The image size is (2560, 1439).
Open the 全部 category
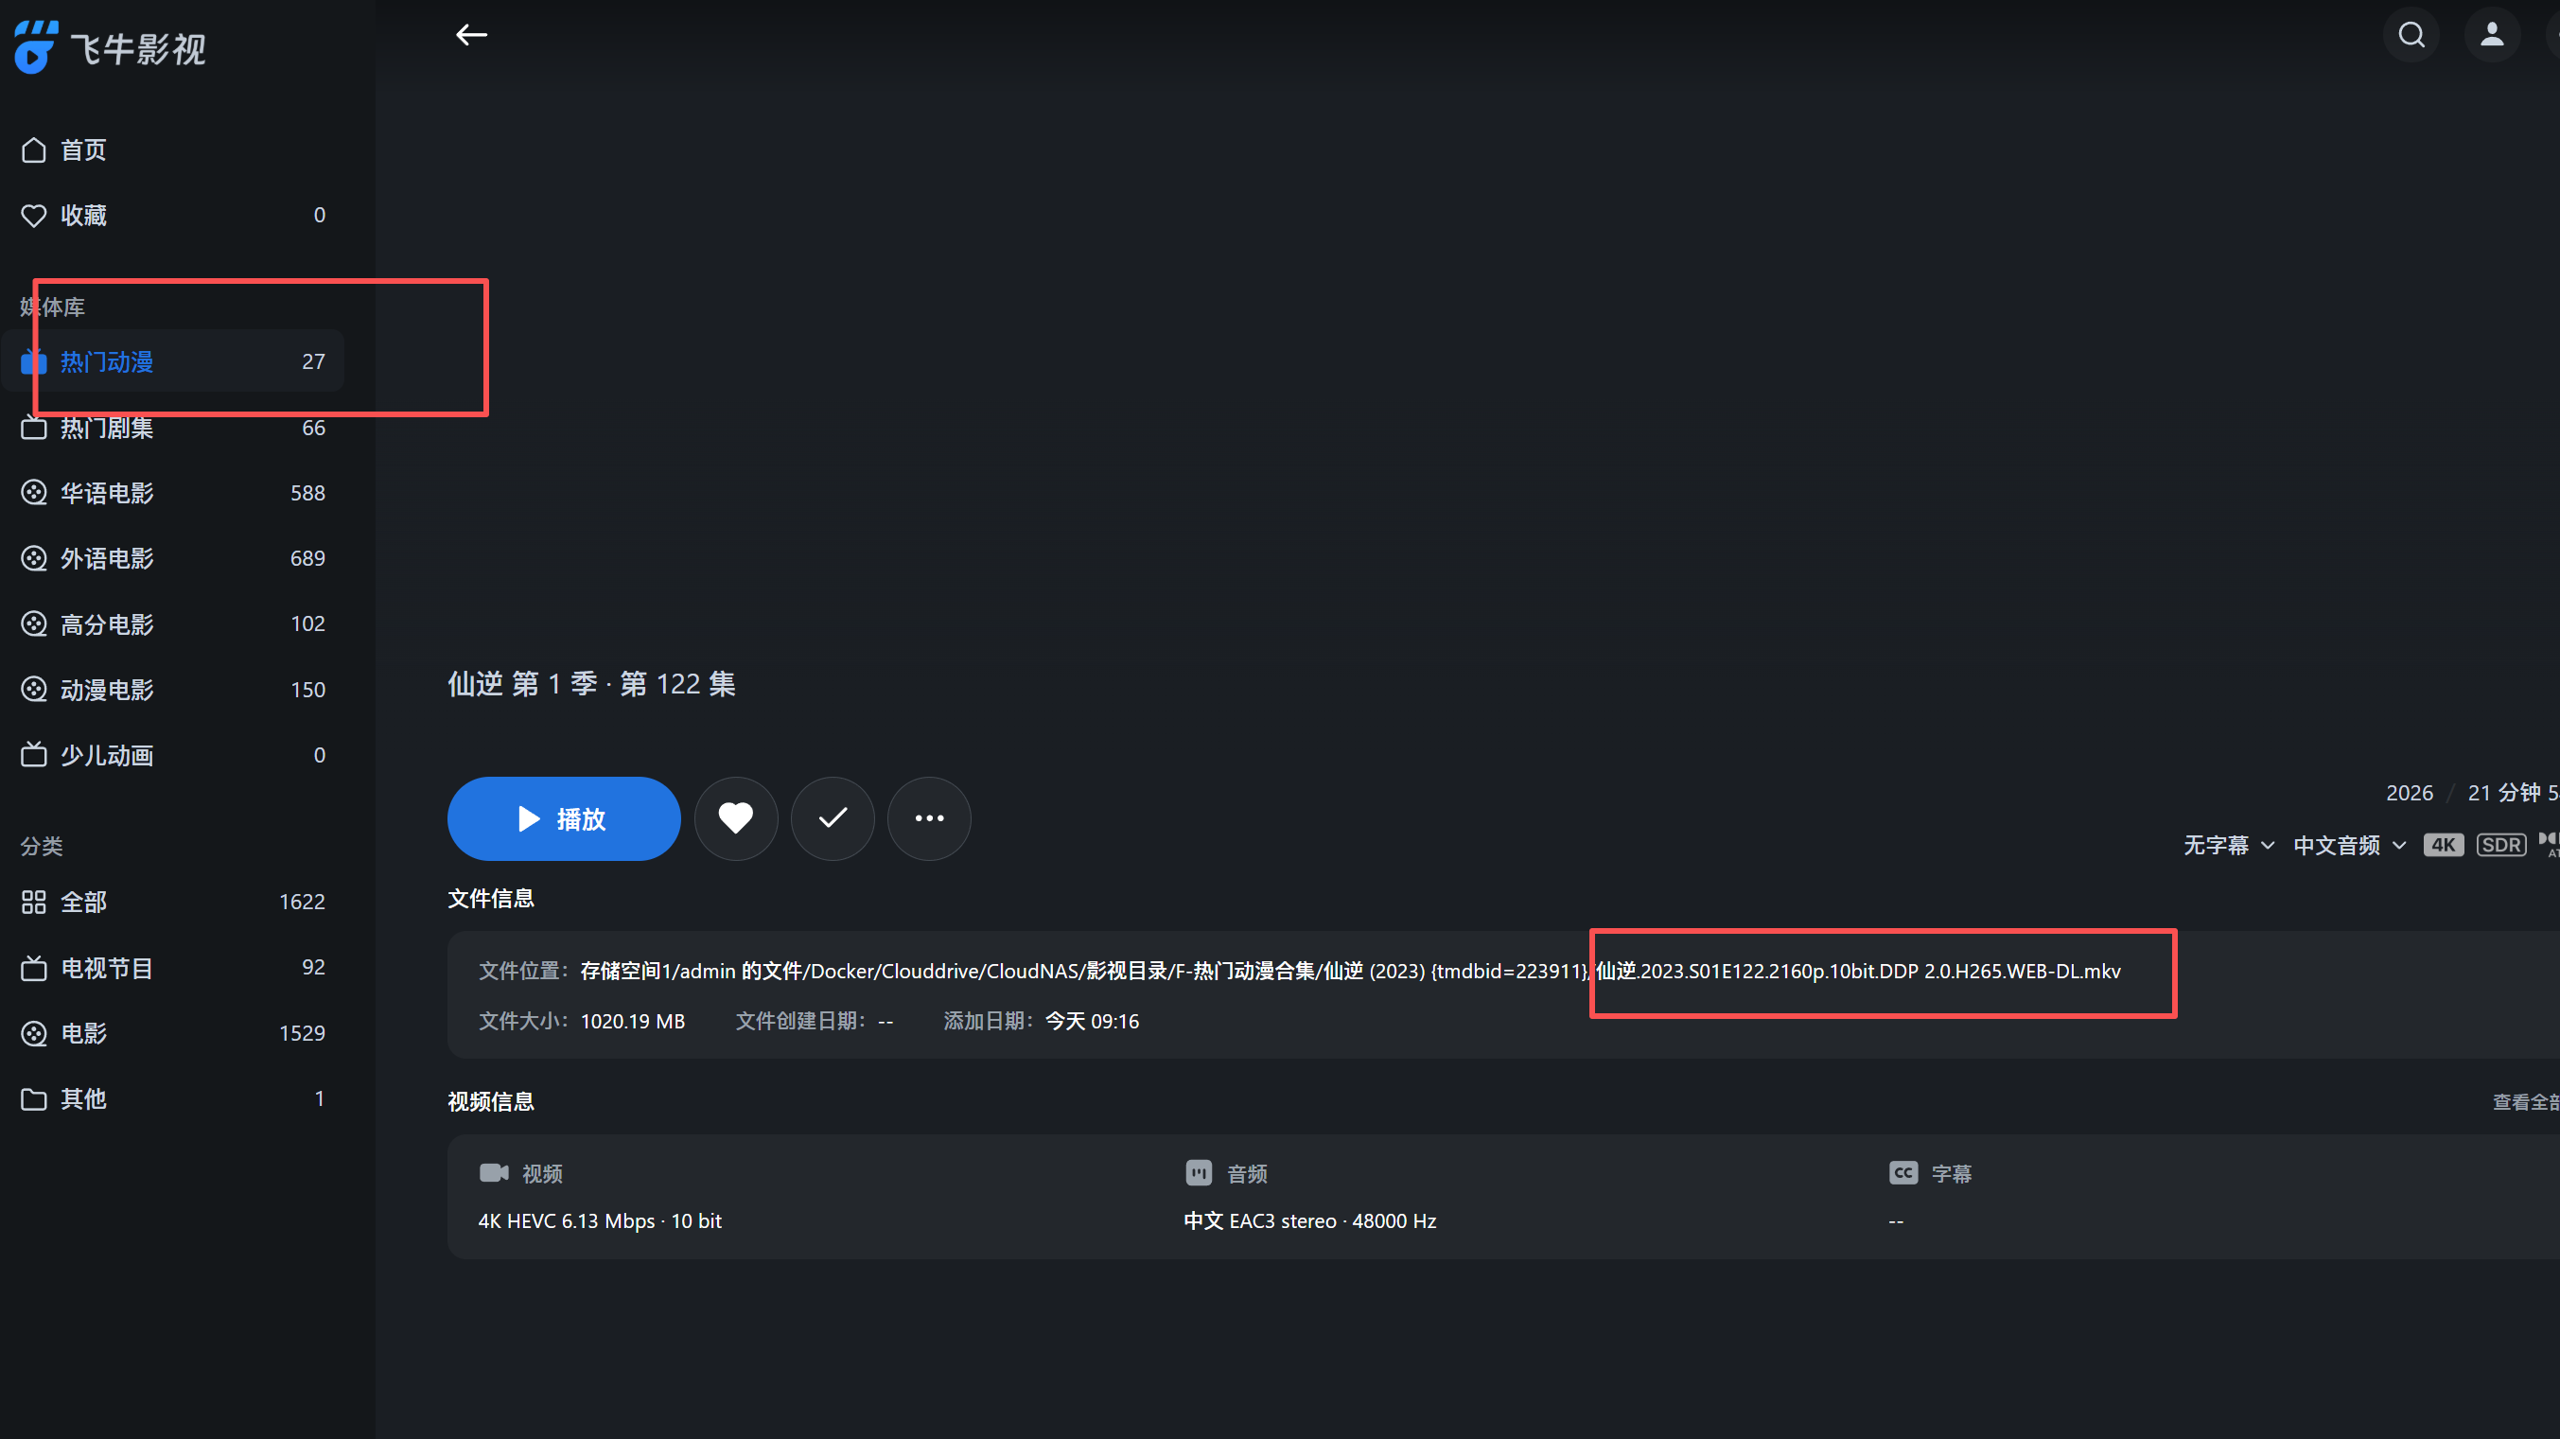[x=83, y=902]
